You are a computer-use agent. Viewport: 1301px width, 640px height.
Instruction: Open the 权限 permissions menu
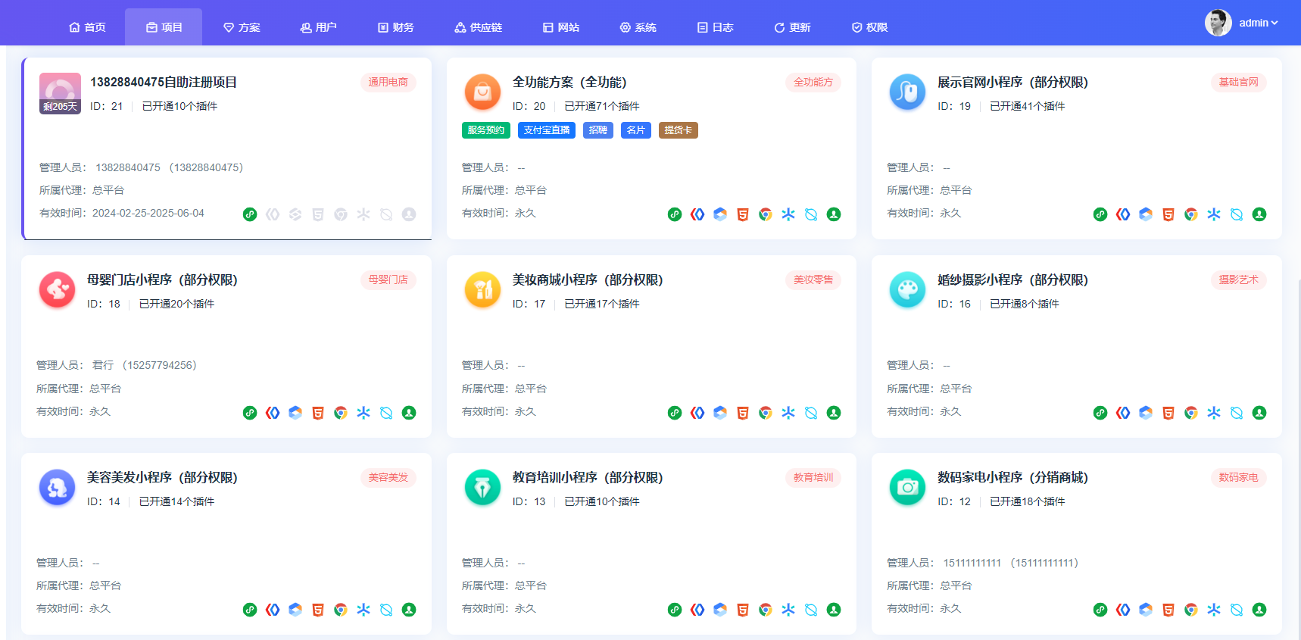pos(869,27)
